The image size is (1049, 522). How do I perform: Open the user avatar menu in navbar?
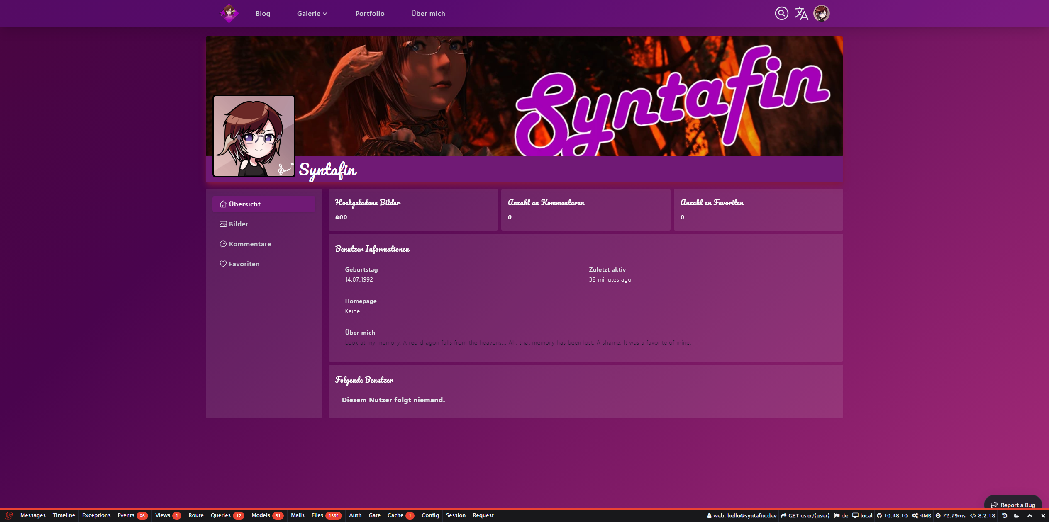click(821, 13)
